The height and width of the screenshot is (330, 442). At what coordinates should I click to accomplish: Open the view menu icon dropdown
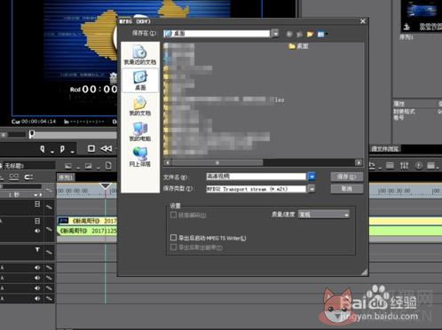(x=322, y=35)
